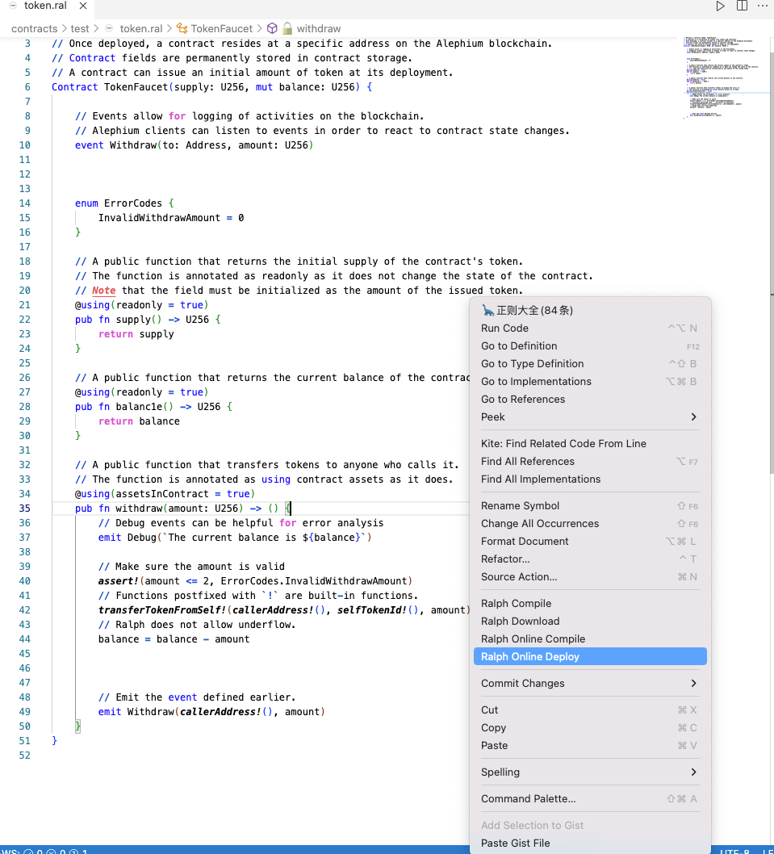Viewport: 774px width, 854px height.
Task: Click the assert! statement on line 40
Action: (x=255, y=581)
